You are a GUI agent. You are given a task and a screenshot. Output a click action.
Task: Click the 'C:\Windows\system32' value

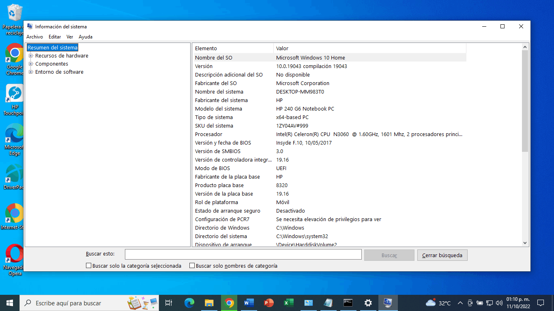coord(302,236)
